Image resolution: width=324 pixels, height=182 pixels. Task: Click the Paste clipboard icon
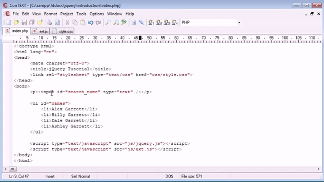tap(83, 22)
